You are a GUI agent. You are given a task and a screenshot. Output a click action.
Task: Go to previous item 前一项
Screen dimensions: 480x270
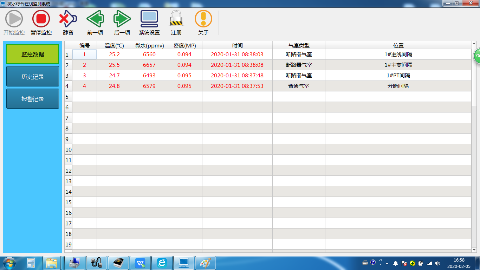pyautogui.click(x=95, y=19)
